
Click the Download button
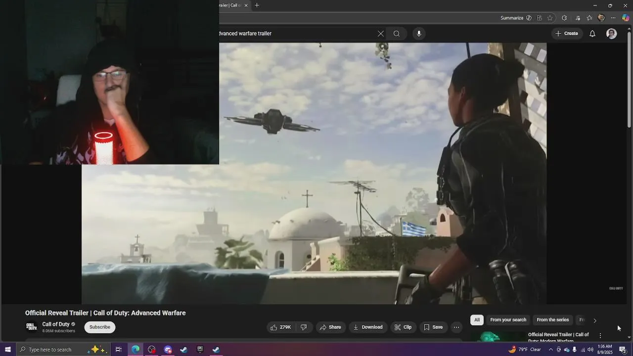[368, 327]
